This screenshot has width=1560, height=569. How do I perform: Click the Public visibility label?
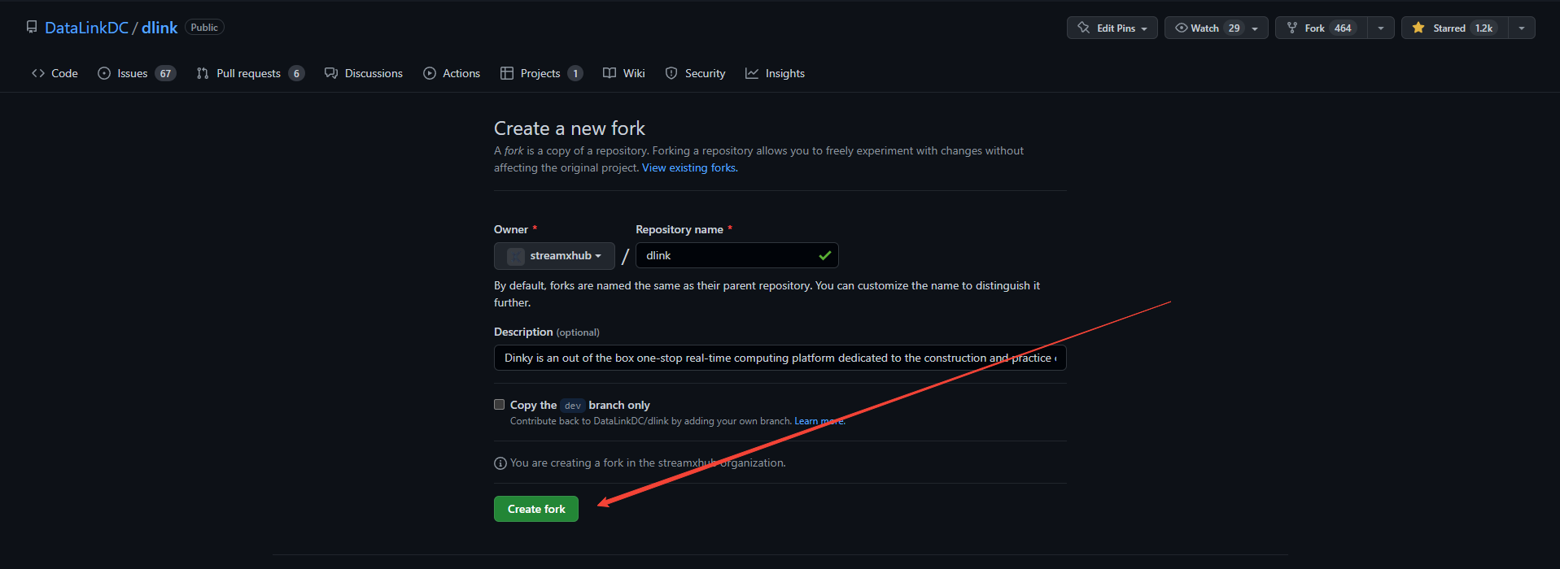pyautogui.click(x=204, y=27)
